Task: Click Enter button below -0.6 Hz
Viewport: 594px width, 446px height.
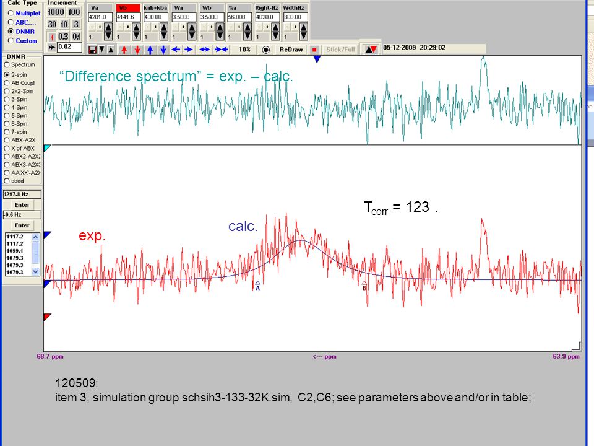Action: click(22, 225)
